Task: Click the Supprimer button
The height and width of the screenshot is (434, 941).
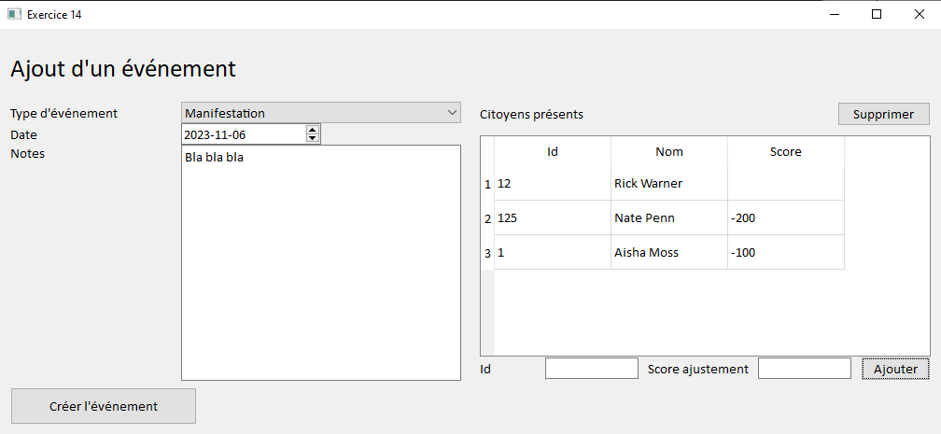Action: (883, 114)
